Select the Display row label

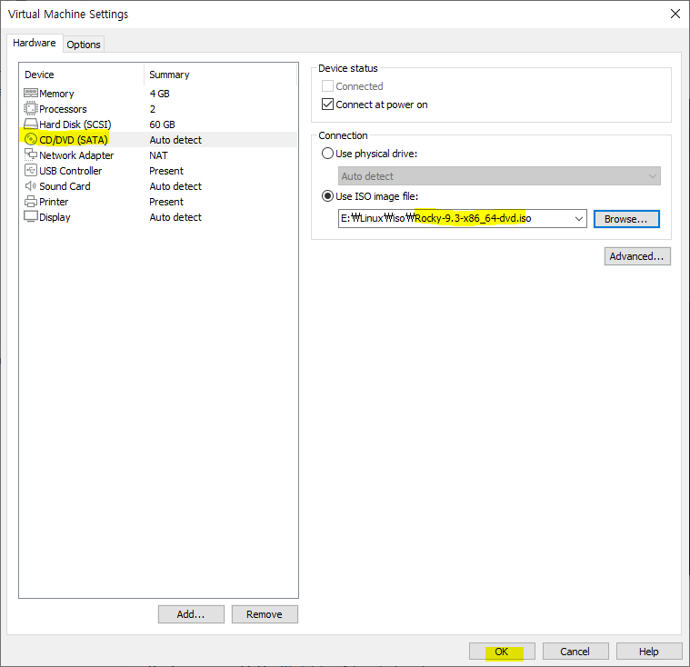(55, 217)
